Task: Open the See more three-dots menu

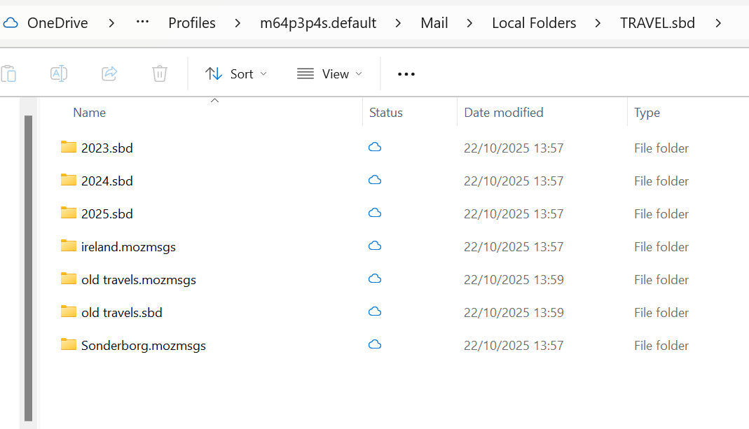Action: point(406,73)
